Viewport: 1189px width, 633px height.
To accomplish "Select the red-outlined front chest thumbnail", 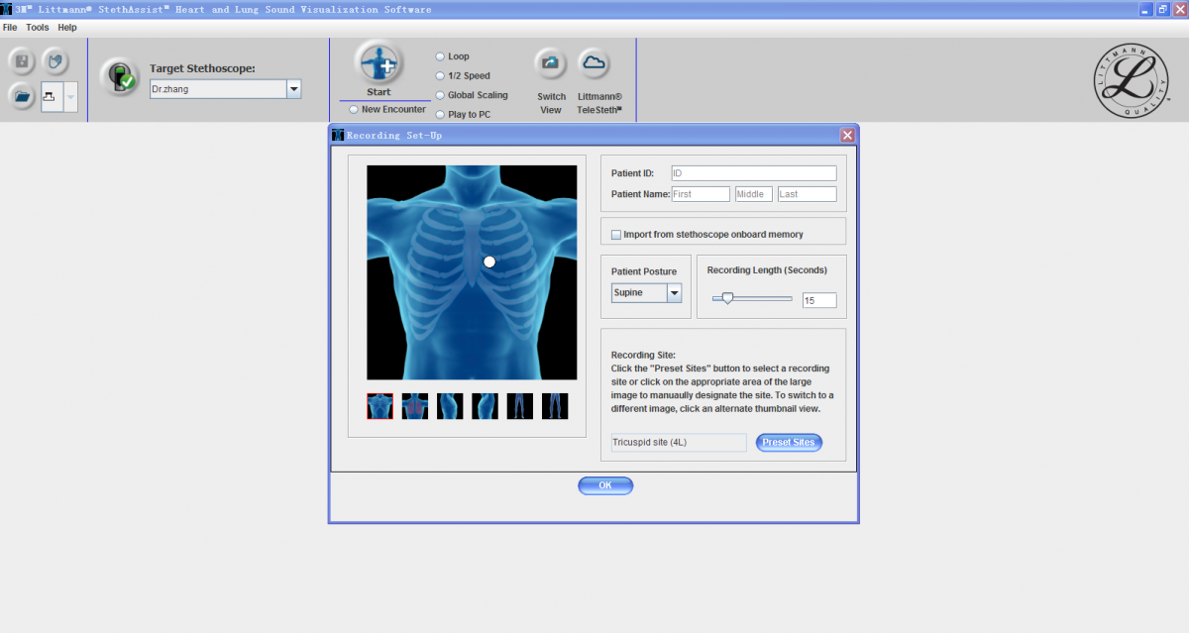I will pos(379,406).
